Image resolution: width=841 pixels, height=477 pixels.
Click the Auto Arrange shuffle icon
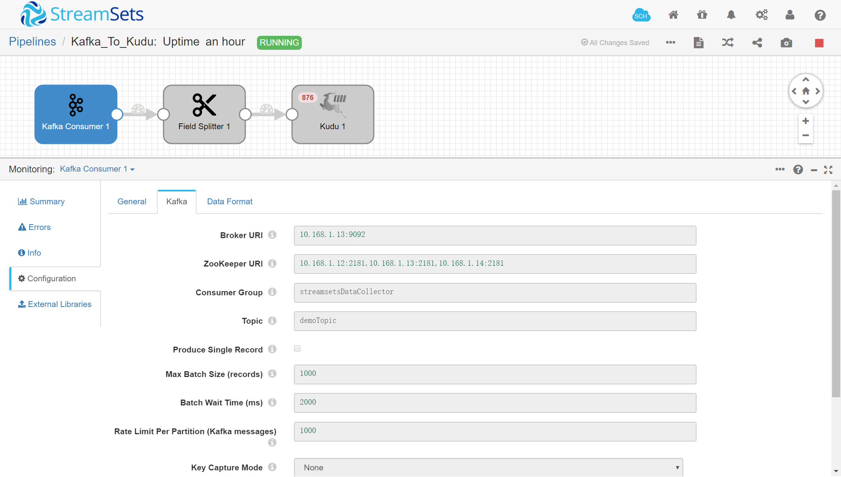click(x=727, y=43)
